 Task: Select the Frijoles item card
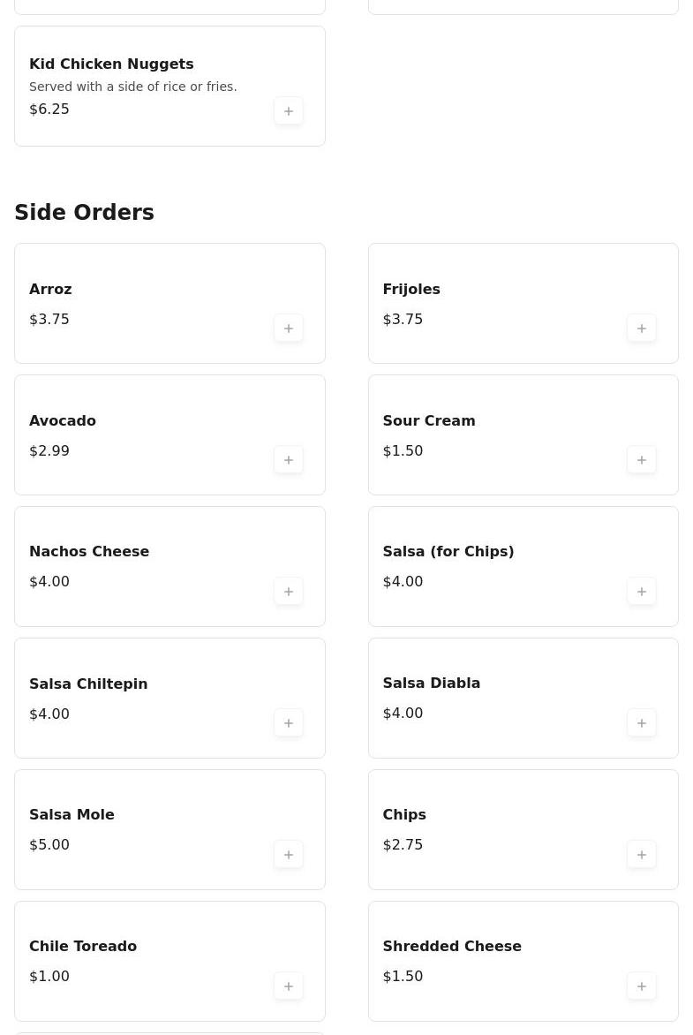[523, 303]
